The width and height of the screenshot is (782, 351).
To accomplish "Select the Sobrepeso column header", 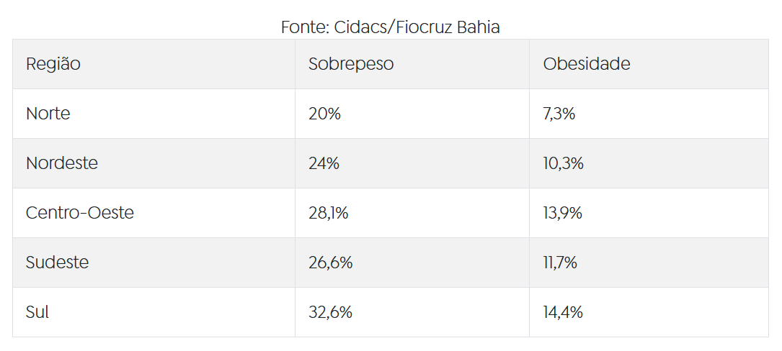I will pos(351,64).
